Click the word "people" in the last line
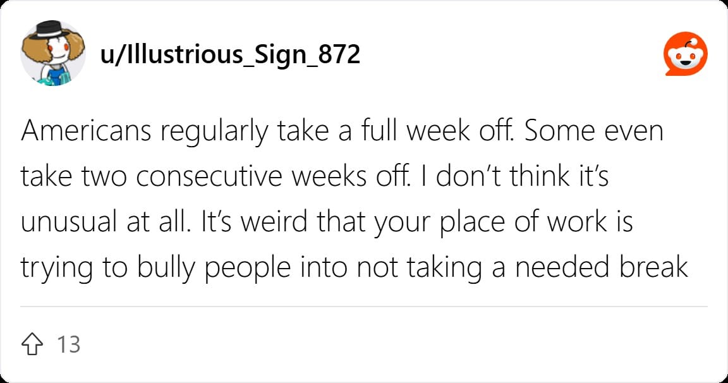 248,269
